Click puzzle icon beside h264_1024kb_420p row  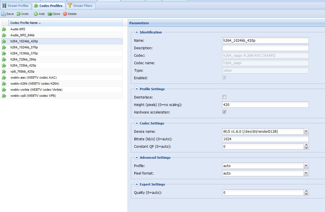point(4,41)
